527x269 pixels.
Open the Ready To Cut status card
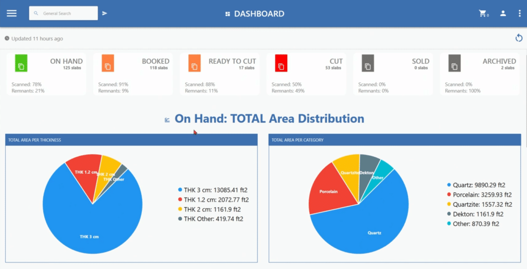click(x=220, y=75)
